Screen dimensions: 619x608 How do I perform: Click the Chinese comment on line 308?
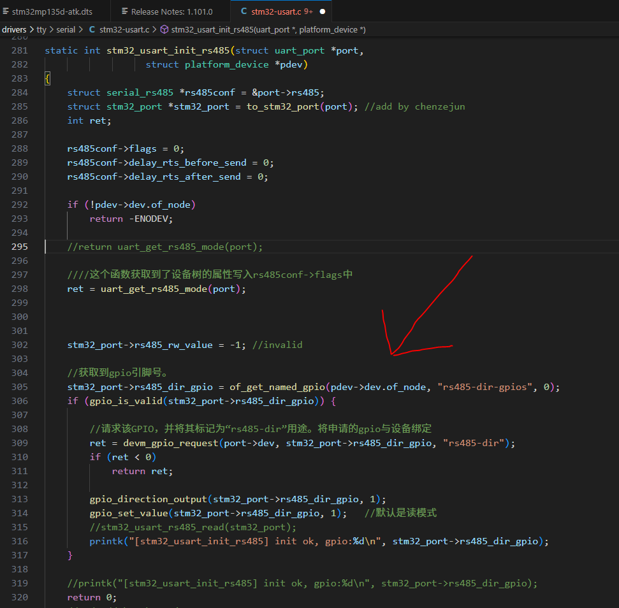pos(261,429)
